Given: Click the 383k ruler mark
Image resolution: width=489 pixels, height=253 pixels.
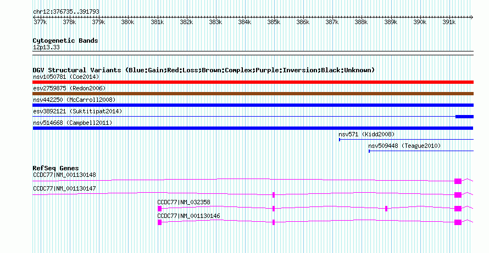Looking at the screenshot, I should (215, 22).
